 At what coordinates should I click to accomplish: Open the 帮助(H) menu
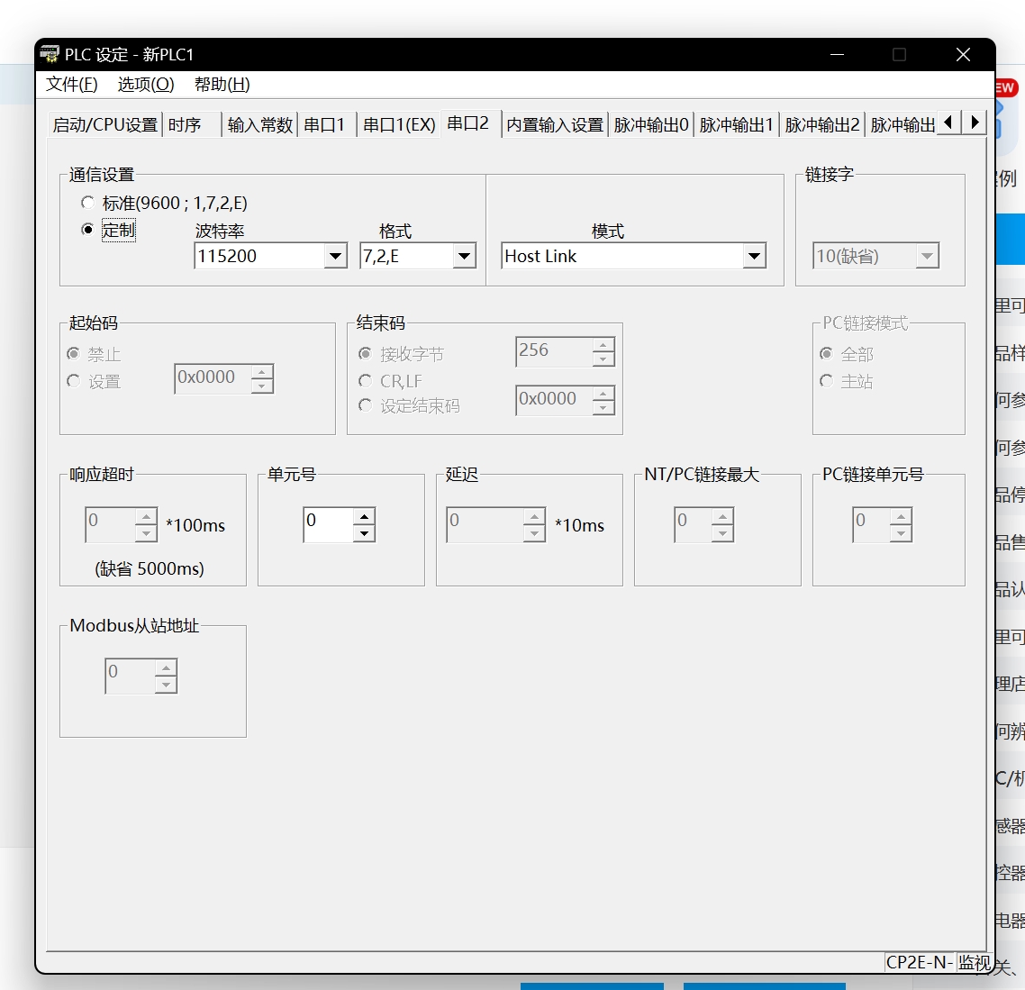pyautogui.click(x=222, y=85)
